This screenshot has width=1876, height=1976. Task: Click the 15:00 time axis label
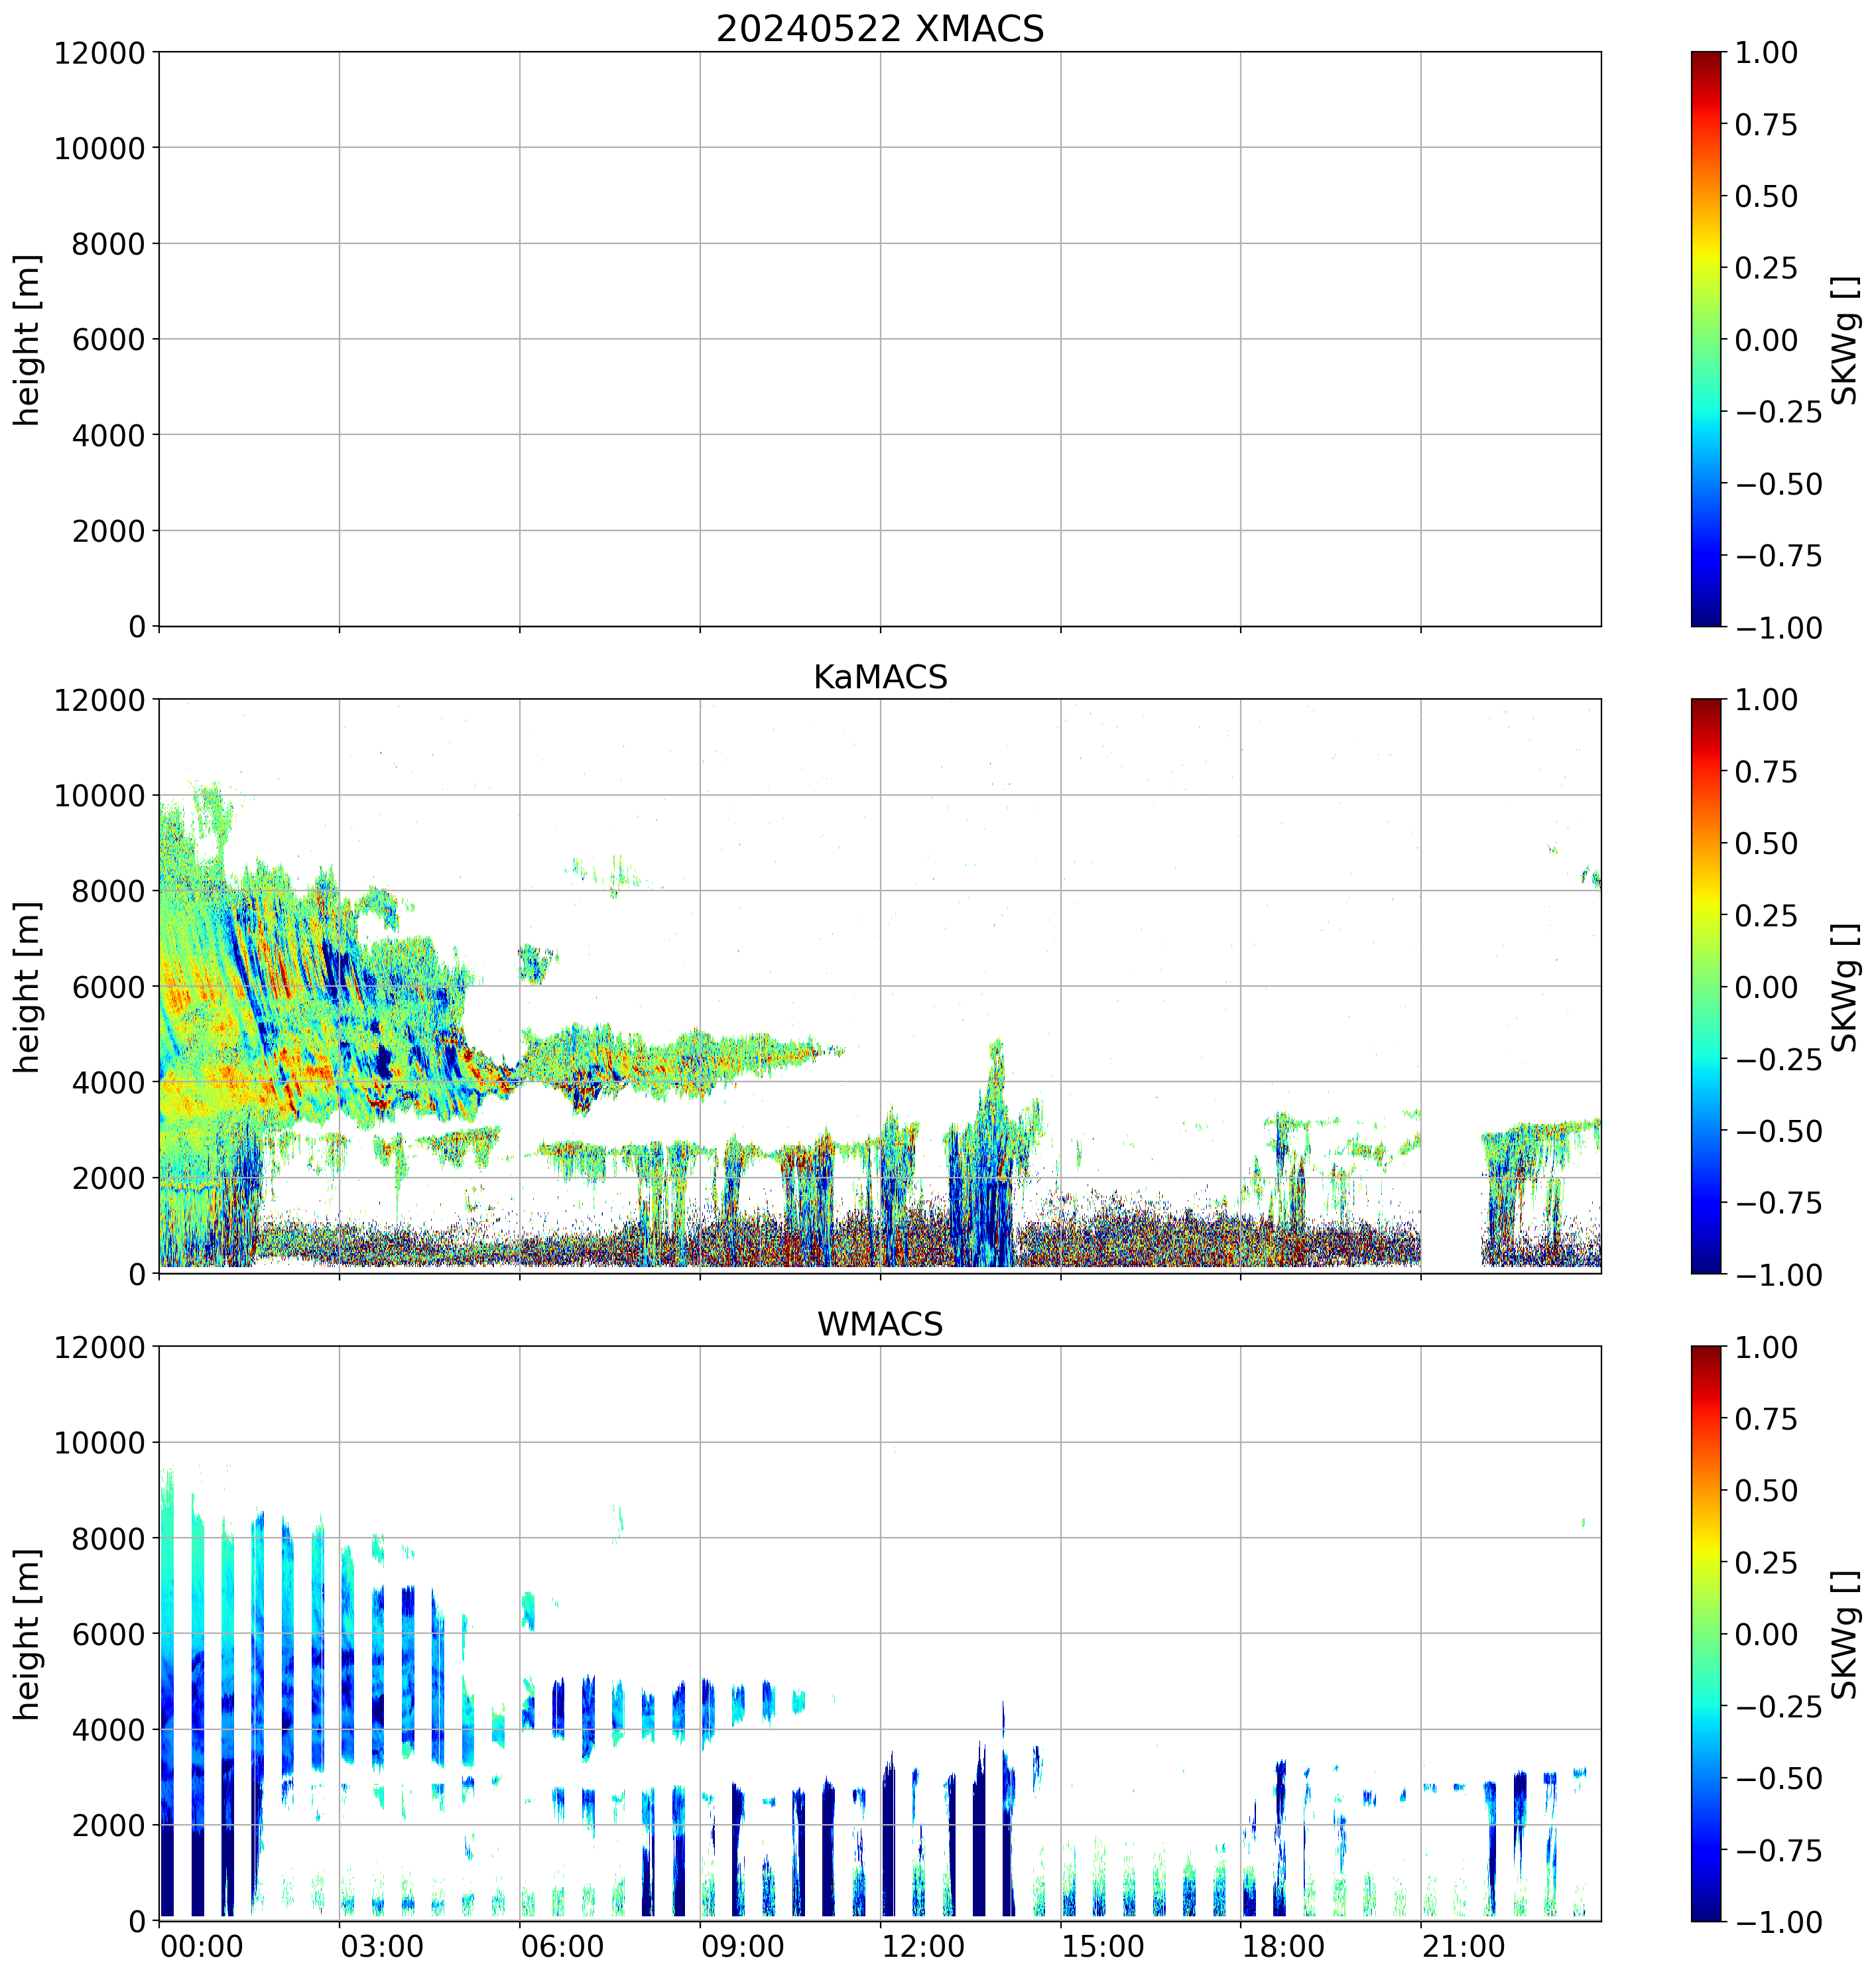1104,1946
